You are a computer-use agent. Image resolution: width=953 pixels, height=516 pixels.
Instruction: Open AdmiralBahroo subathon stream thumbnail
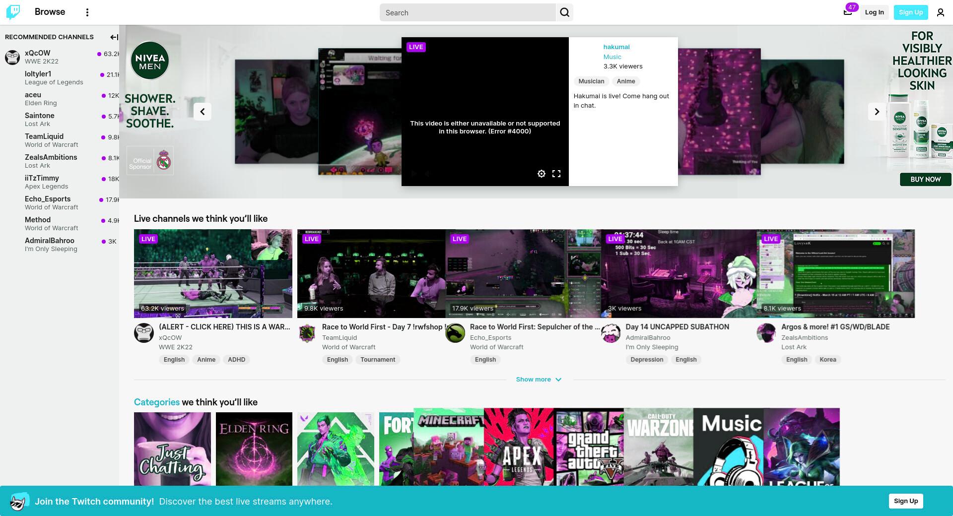[x=679, y=273]
